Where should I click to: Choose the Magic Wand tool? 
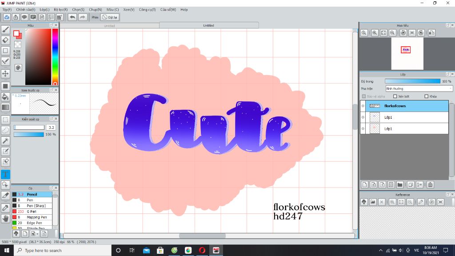point(5,141)
